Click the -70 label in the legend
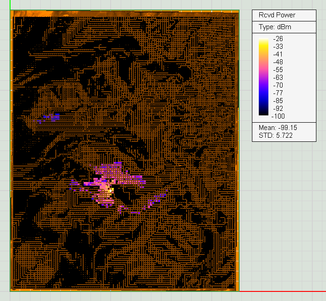This screenshot has width=326, height=301. pos(278,85)
